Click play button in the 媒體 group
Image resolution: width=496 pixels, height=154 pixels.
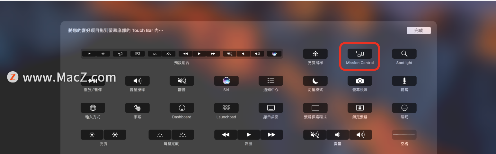(249, 135)
